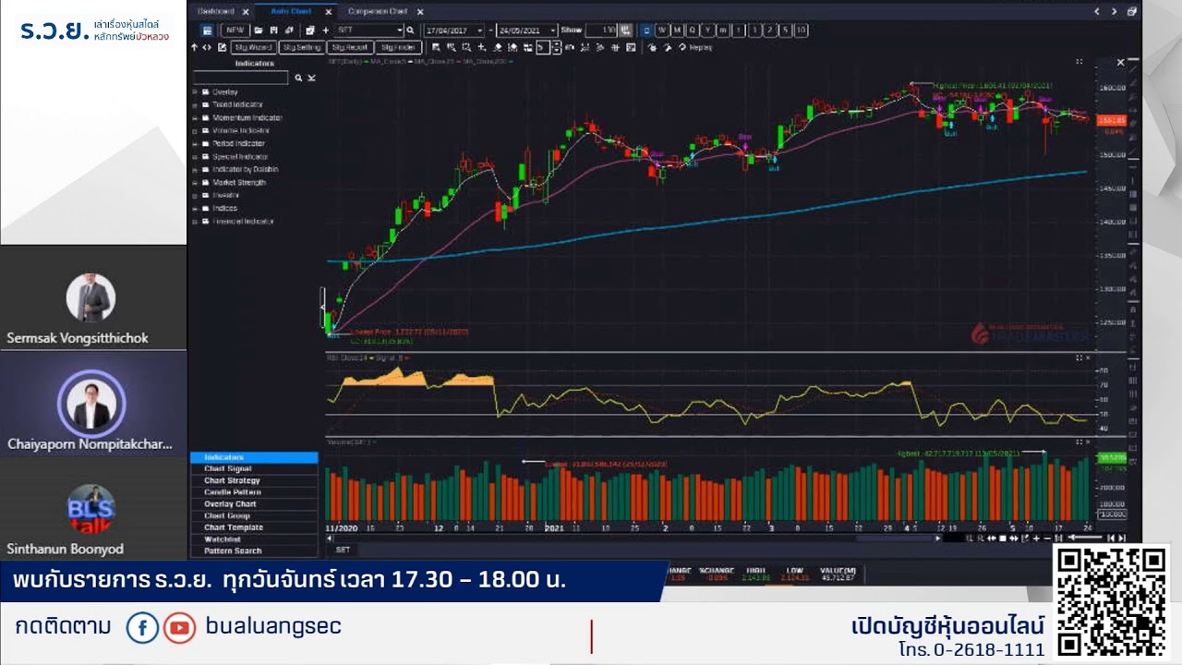1182x665 pixels.
Task: Click the open folder icon in toolbar
Action: point(259,30)
